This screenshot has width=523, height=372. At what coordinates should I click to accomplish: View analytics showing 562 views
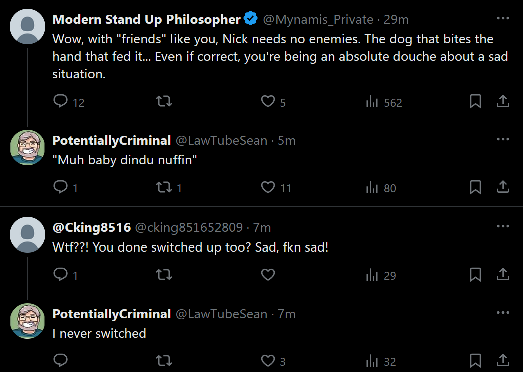tap(384, 101)
